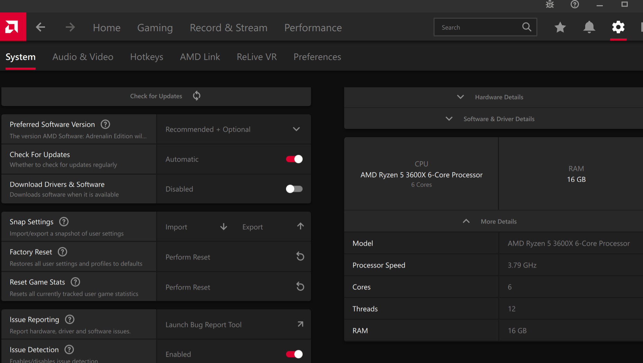Click the Factory Reset undo arrow icon
The height and width of the screenshot is (363, 643).
(300, 256)
